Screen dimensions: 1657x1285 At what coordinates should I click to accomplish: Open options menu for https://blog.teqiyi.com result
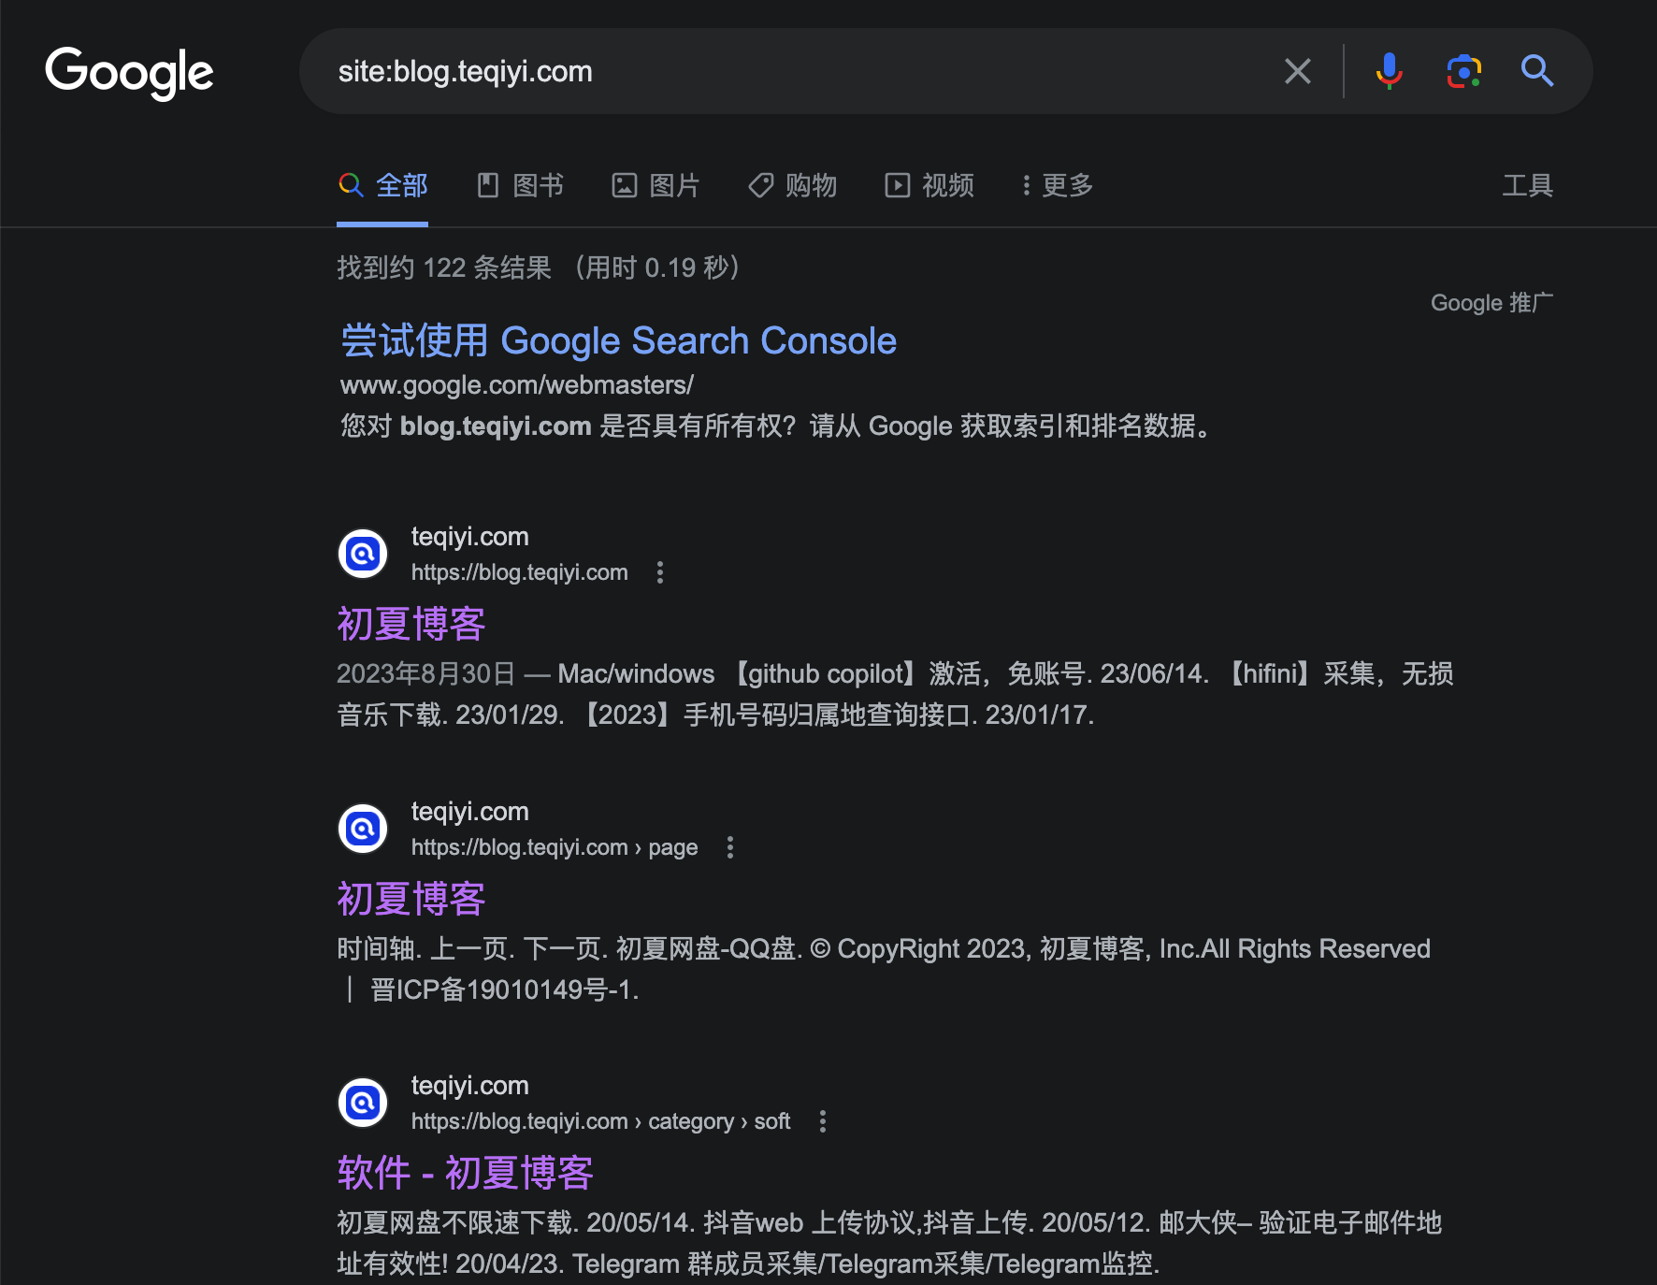pyautogui.click(x=660, y=572)
